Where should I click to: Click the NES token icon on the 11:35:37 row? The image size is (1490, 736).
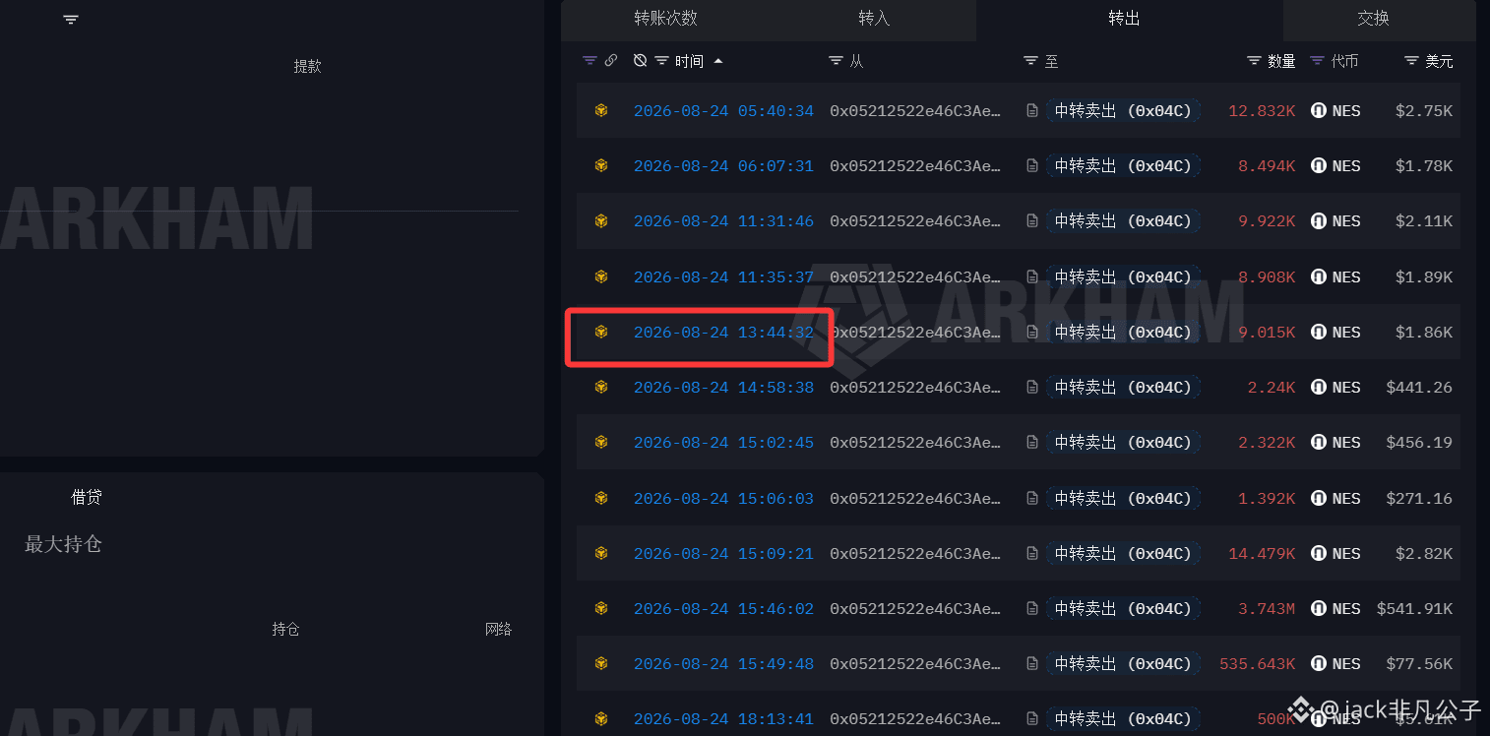click(x=1319, y=277)
